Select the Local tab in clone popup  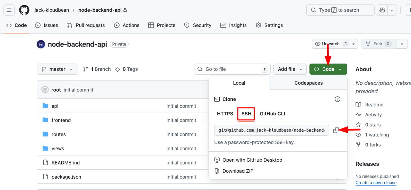[239, 83]
